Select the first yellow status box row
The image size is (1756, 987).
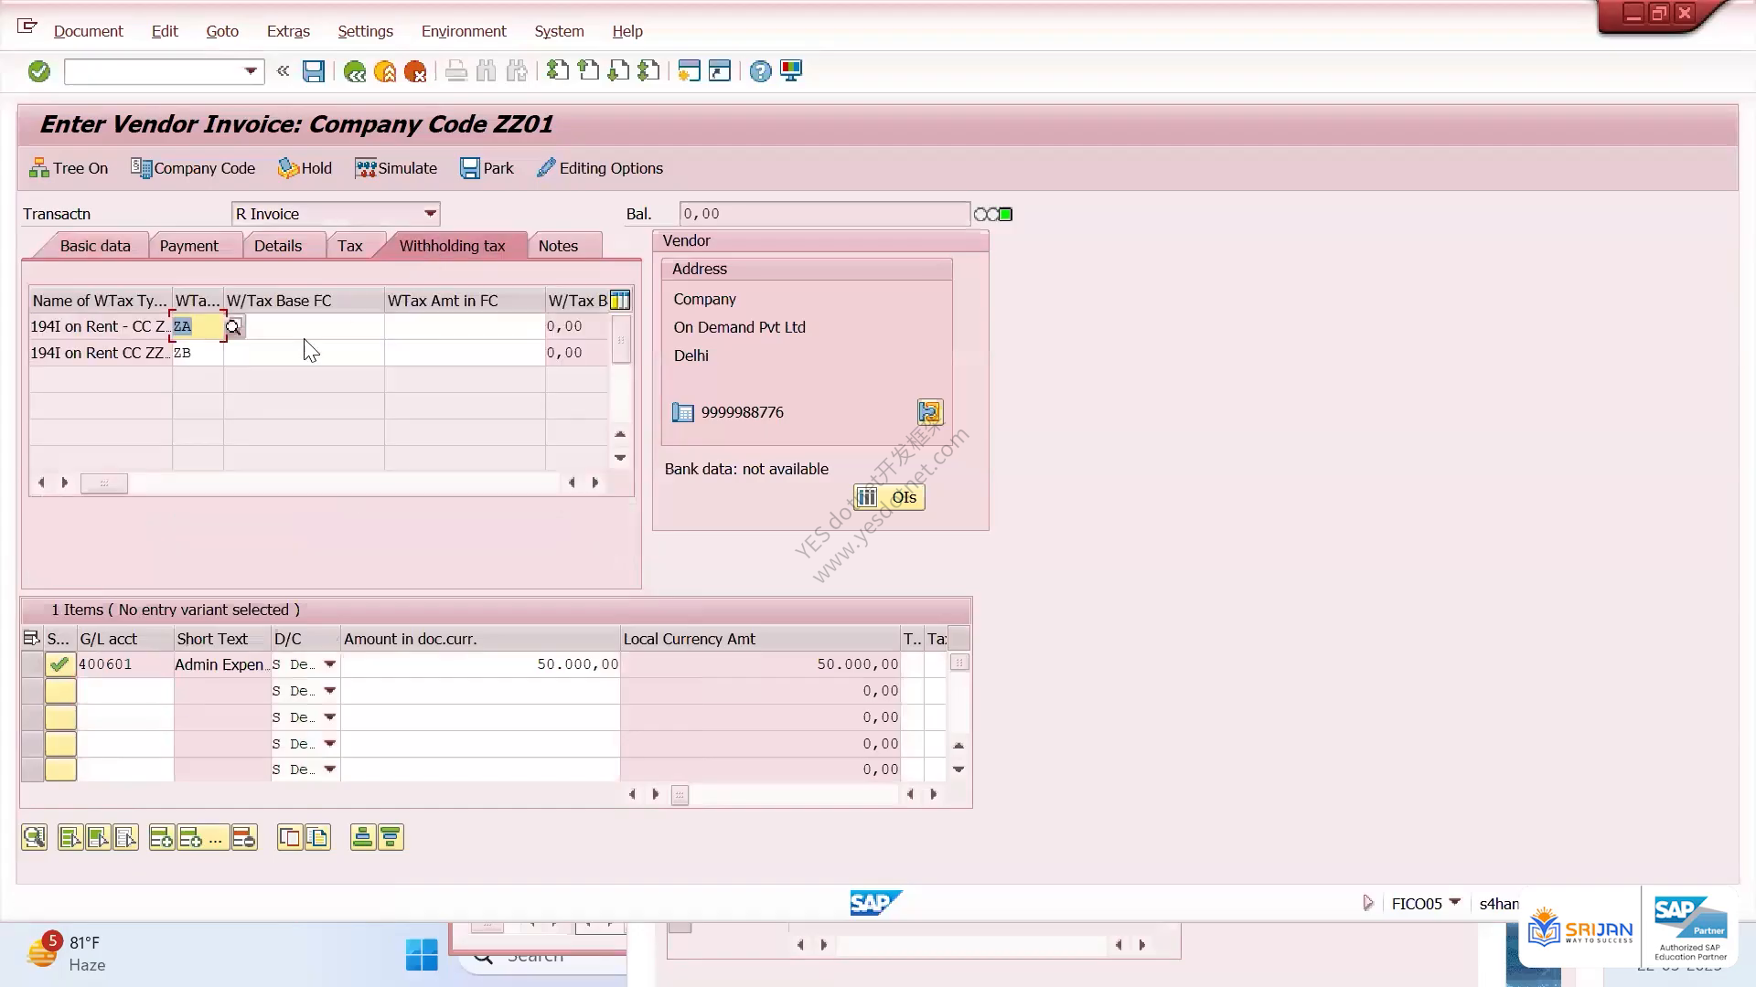60,691
